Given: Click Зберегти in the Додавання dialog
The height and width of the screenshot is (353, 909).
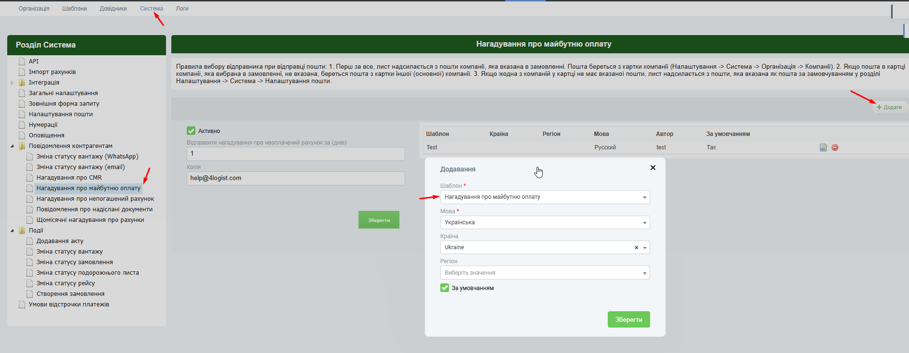Looking at the screenshot, I should (x=628, y=319).
